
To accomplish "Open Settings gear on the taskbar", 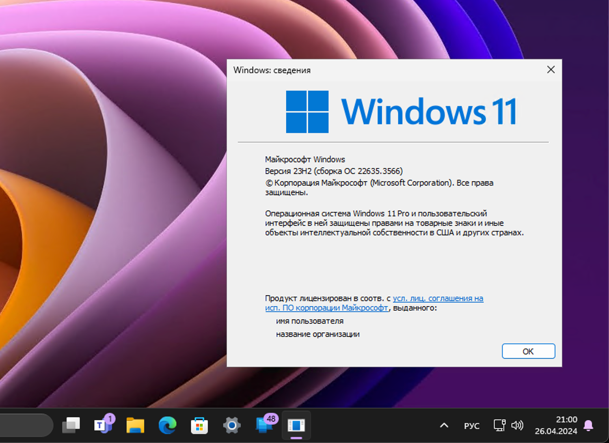I will [232, 425].
